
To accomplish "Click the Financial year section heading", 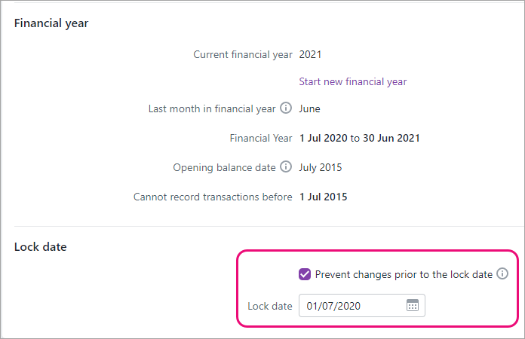I will [51, 23].
